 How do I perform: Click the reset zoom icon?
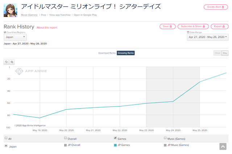pos(6,62)
